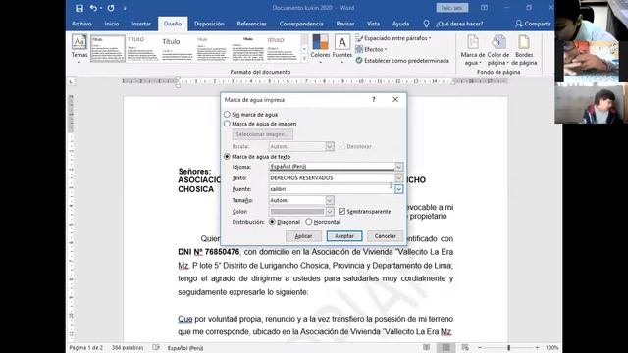
Task: Save the document with the floppy disk icon
Action: pyautogui.click(x=79, y=8)
